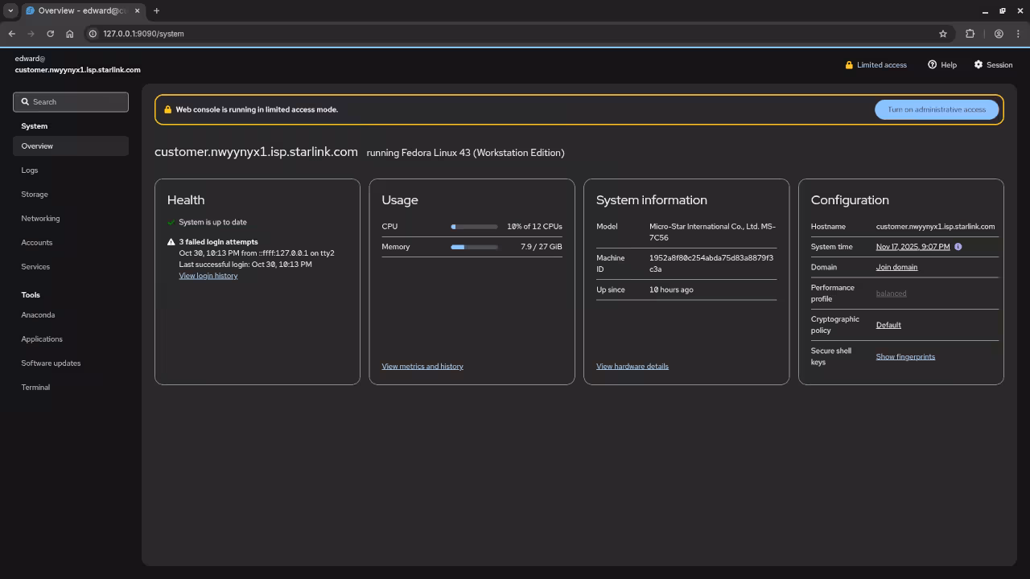Open the browser extensions puzzle icon
The width and height of the screenshot is (1030, 579).
970,34
